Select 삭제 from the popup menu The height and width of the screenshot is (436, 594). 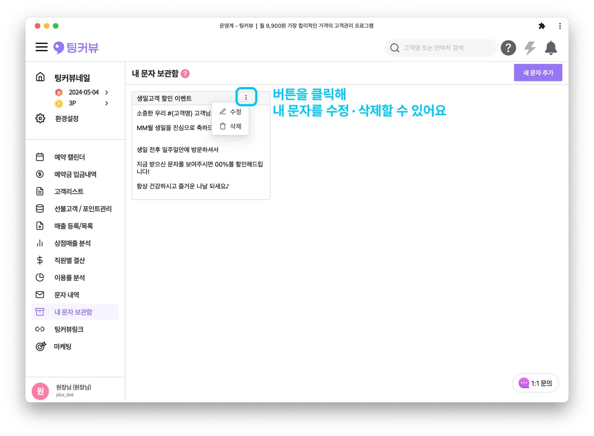coord(231,126)
